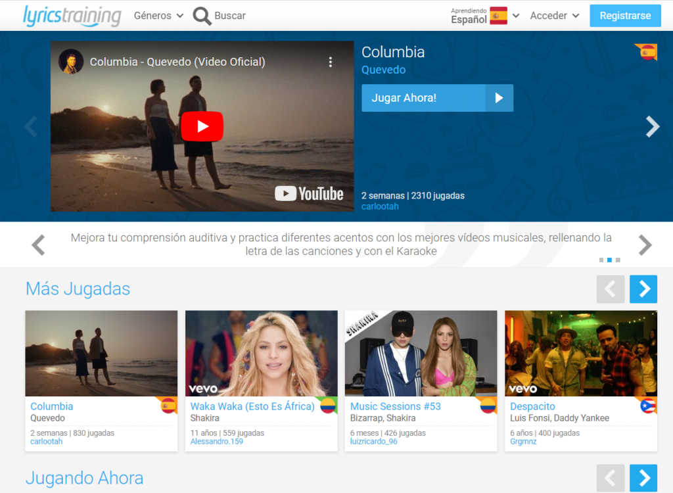Viewport: 673px width, 493px height.
Task: Show previous tip in text carousel
Action: point(38,245)
